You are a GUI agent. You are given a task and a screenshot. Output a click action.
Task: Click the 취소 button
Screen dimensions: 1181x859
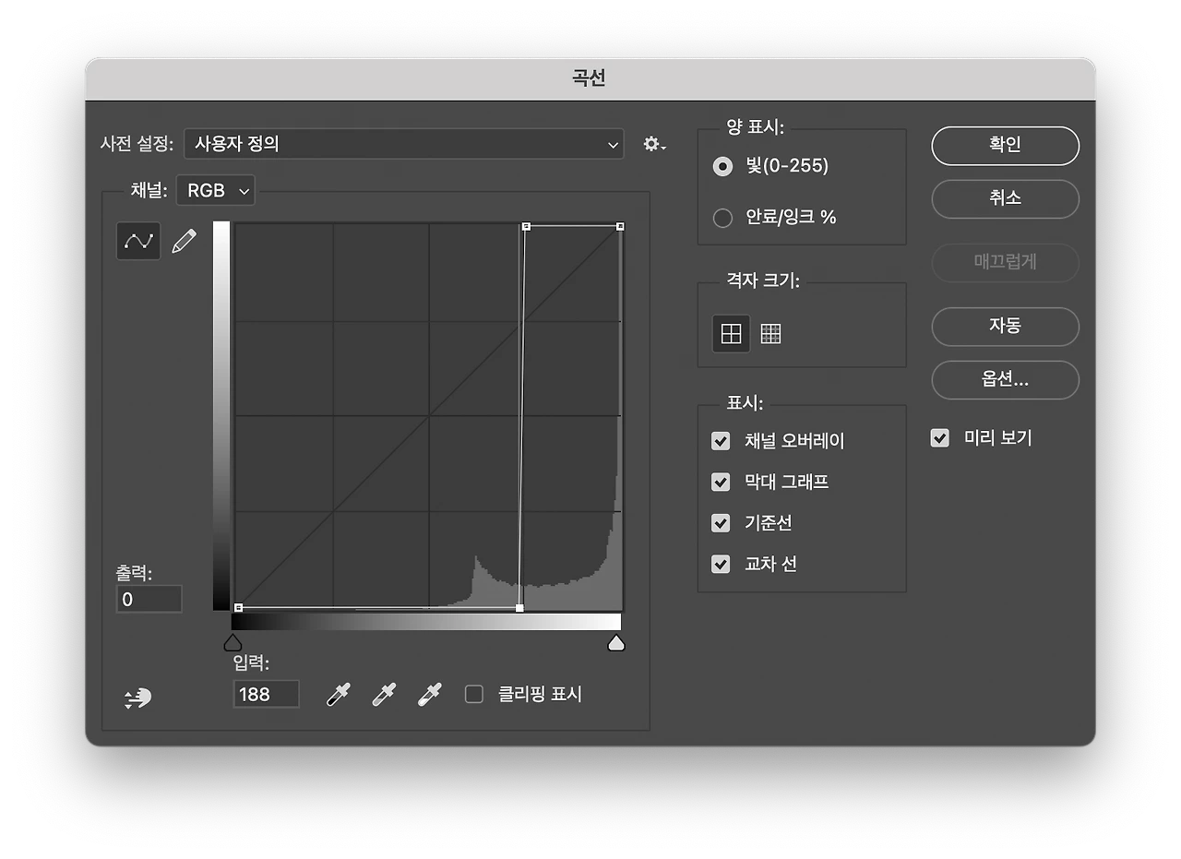pos(1005,198)
